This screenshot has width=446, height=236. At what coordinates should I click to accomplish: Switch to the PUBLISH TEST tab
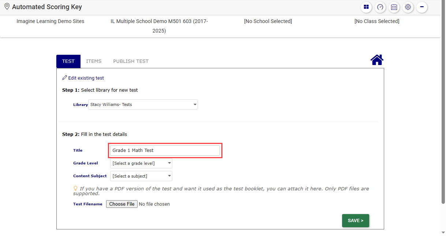click(131, 61)
